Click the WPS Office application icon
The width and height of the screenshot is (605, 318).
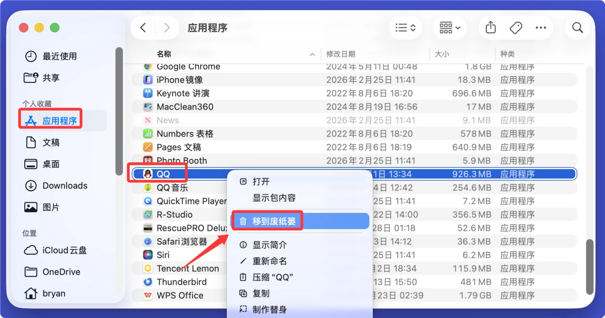(x=148, y=295)
